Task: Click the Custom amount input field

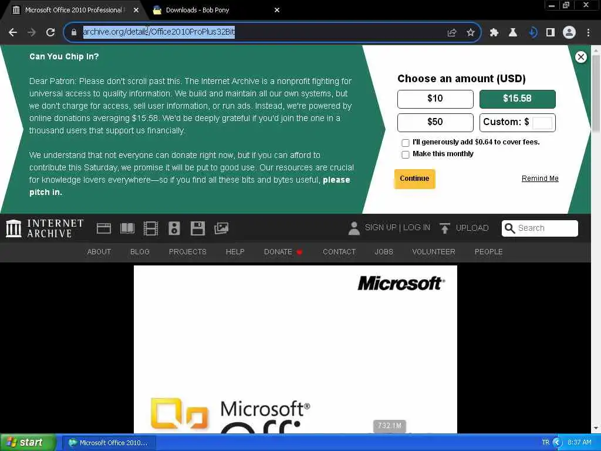Action: [x=542, y=123]
